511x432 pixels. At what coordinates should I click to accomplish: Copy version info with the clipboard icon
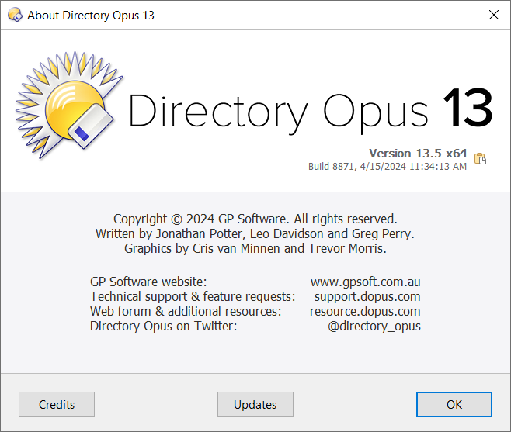[x=480, y=159]
